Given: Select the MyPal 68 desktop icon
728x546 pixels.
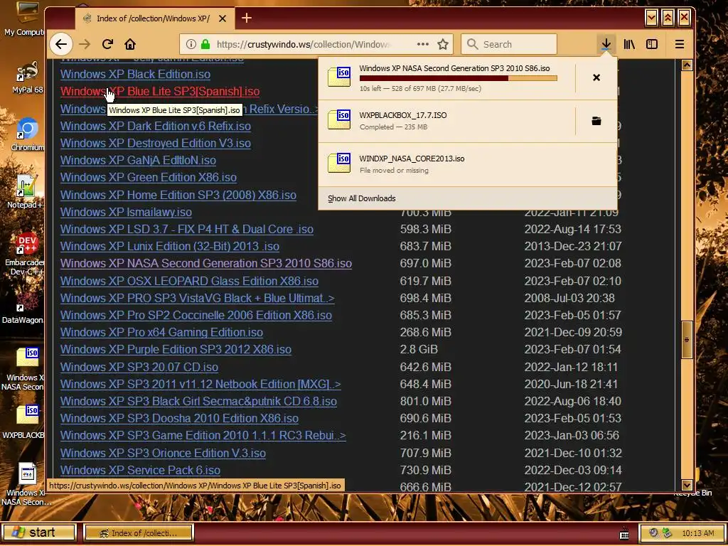Looking at the screenshot, I should (27, 78).
